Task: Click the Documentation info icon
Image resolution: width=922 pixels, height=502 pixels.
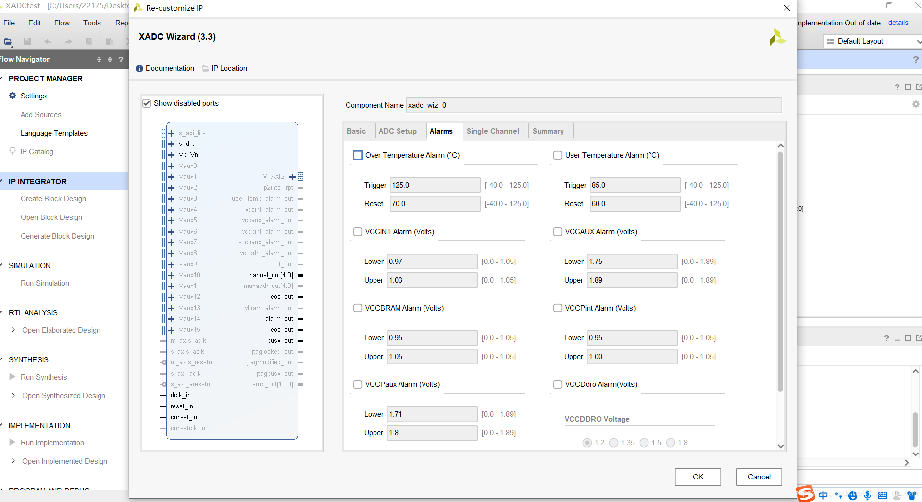Action: pyautogui.click(x=139, y=68)
